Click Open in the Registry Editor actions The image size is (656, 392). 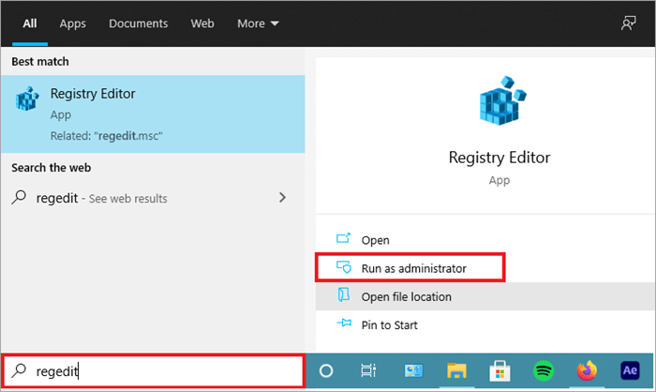coord(485,240)
